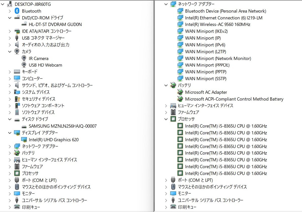The width and height of the screenshot is (302, 212).
Task: Collapse the ディスプレイ アダプター node arrow
Action: 10,133
